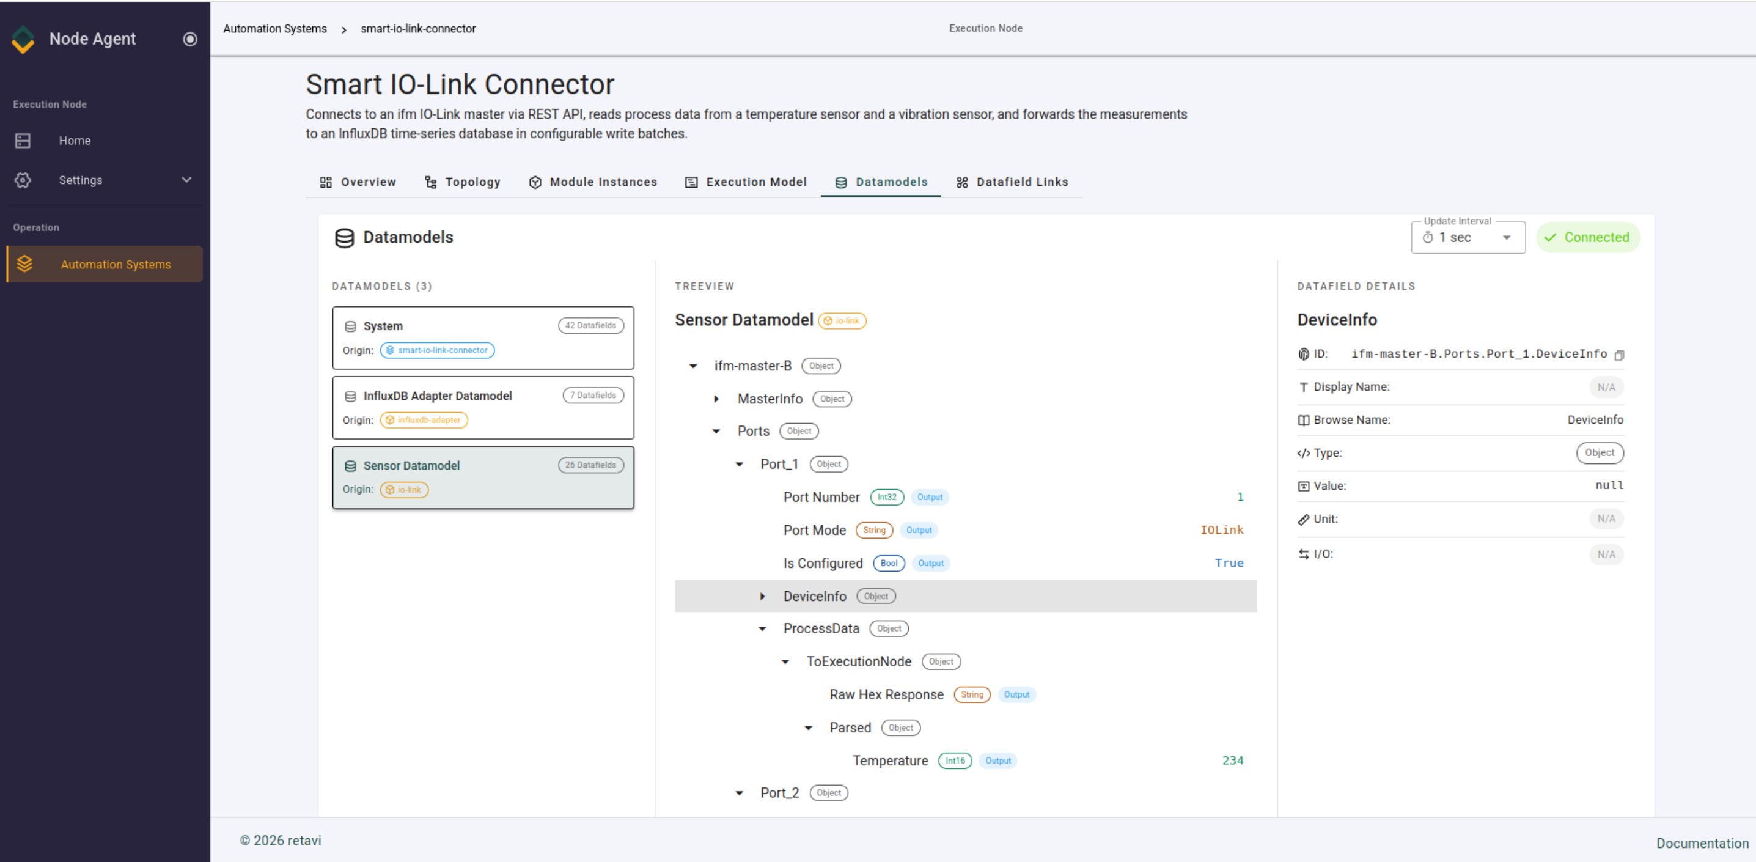Click the Type code brackets icon

pyautogui.click(x=1303, y=454)
